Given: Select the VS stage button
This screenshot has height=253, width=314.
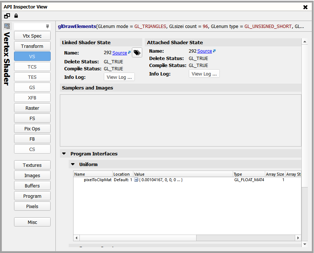Looking at the screenshot, I should pos(32,56).
